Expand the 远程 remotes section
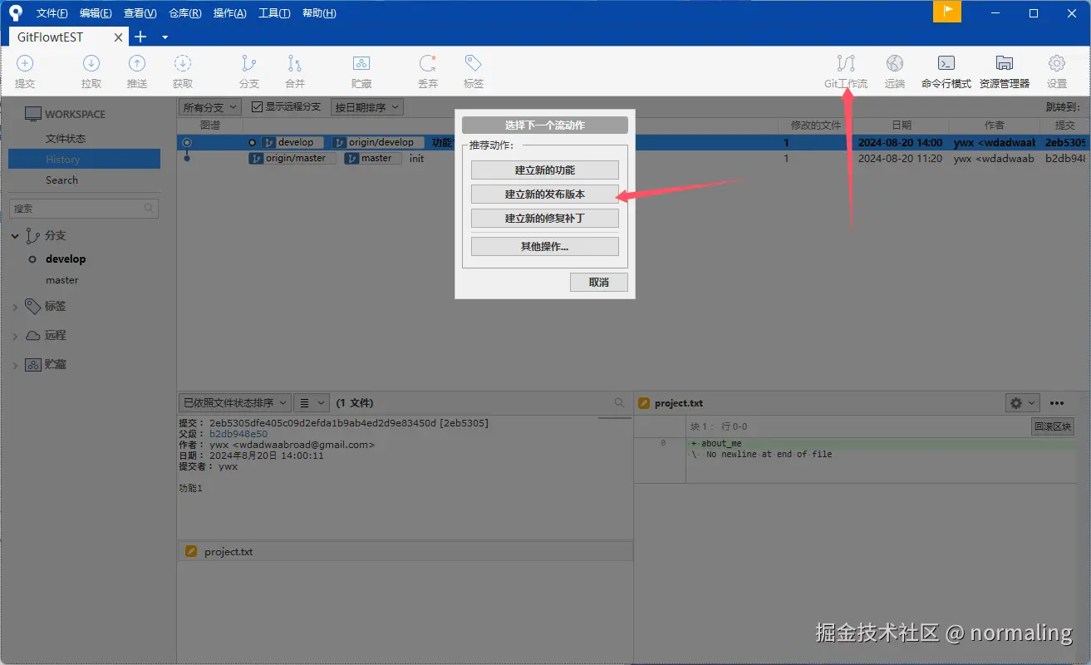 pyautogui.click(x=15, y=337)
